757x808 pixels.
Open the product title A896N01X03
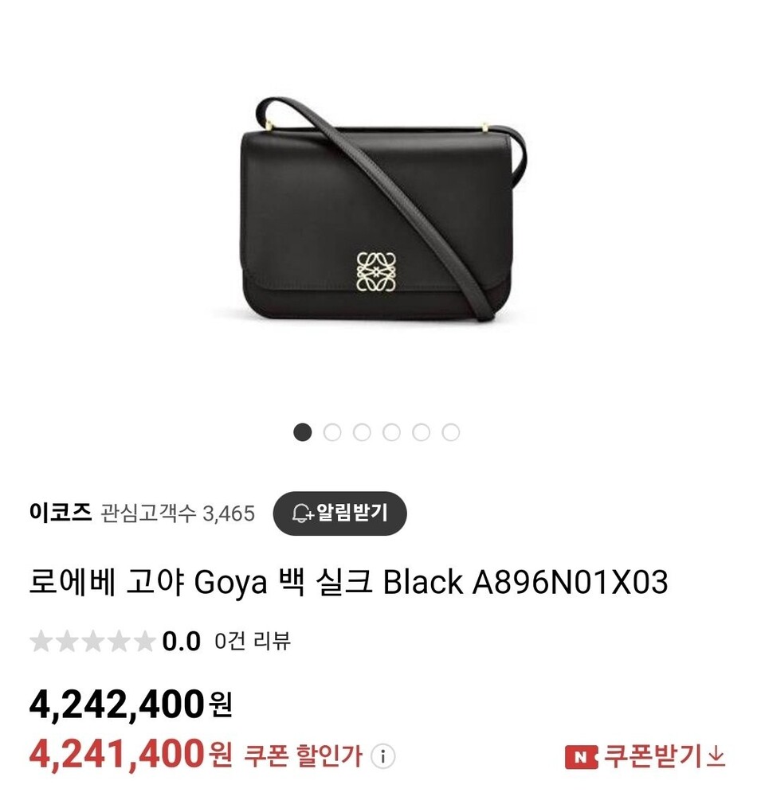(348, 582)
